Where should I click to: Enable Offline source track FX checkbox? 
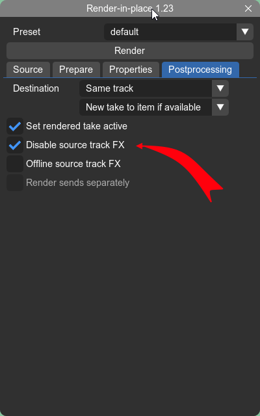pos(15,164)
